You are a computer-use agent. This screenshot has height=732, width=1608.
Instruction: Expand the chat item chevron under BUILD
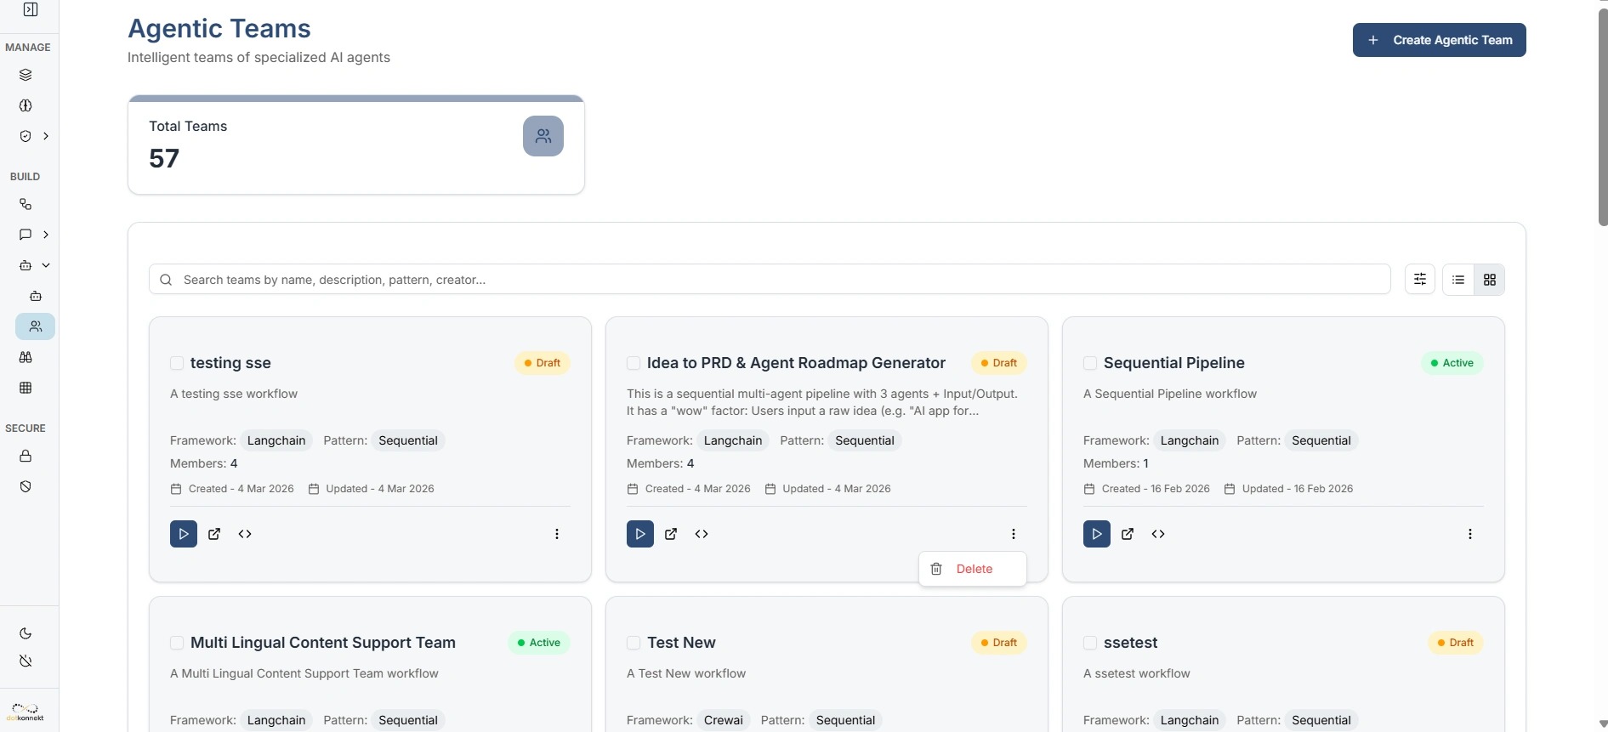(46, 235)
